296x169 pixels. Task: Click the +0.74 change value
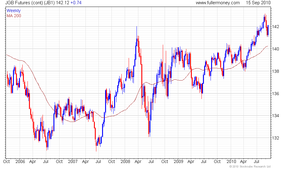(76, 3)
